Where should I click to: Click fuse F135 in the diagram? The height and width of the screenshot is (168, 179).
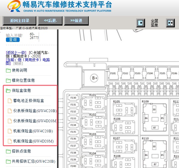tap(73, 132)
